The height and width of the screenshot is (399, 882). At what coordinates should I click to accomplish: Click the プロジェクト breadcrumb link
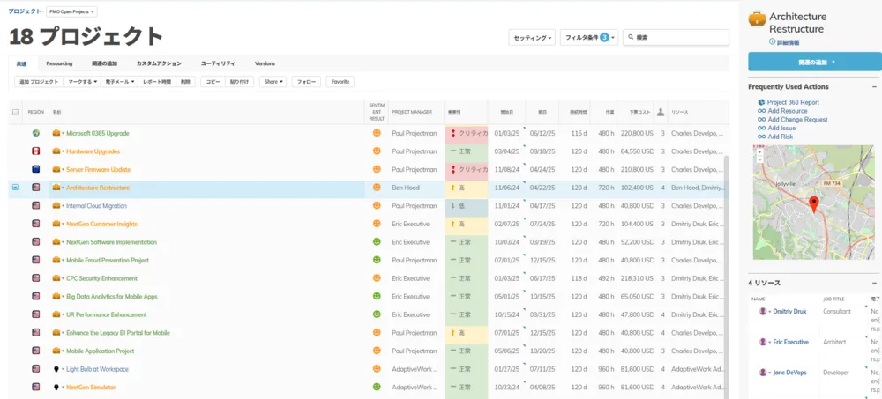coord(24,11)
